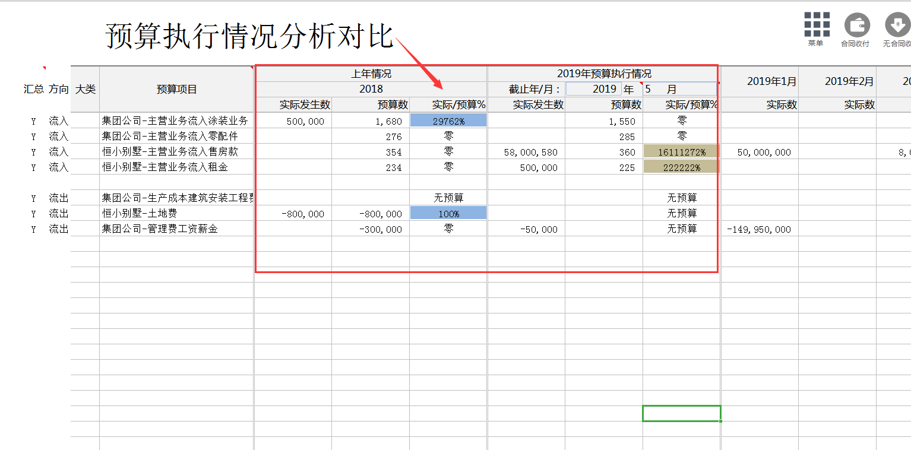
Task: Click the 预算项目 column header
Action: tap(177, 89)
